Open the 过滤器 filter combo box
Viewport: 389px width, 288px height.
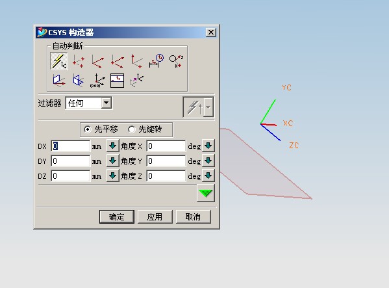pyautogui.click(x=89, y=103)
